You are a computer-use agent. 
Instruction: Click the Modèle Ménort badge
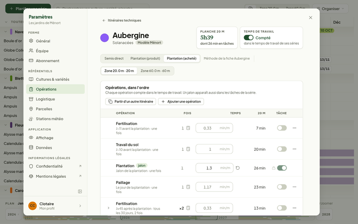point(149,42)
